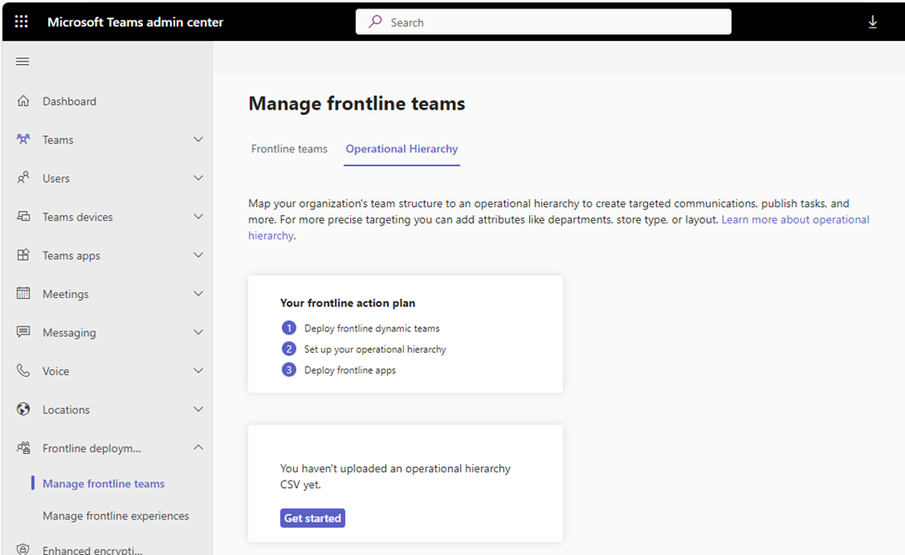Click into the Search field
Viewport: 905px width, 555px height.
[x=543, y=22]
